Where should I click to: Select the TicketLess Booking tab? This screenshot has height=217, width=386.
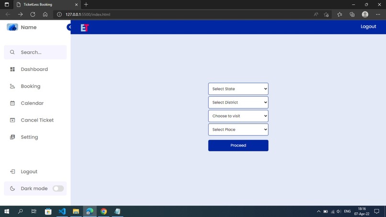(x=47, y=5)
